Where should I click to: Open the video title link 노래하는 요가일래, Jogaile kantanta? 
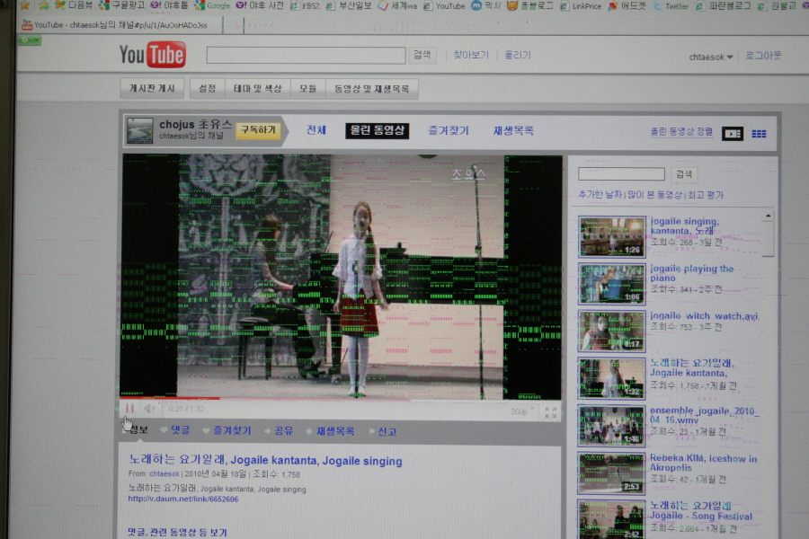pos(265,460)
